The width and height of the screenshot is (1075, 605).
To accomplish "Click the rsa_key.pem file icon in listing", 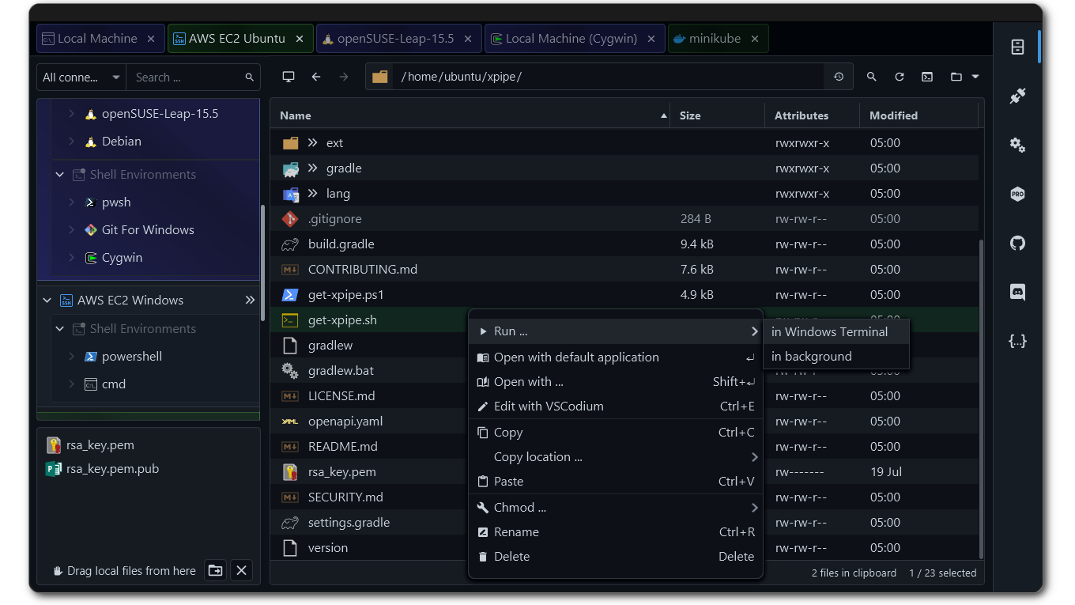I will pos(290,472).
